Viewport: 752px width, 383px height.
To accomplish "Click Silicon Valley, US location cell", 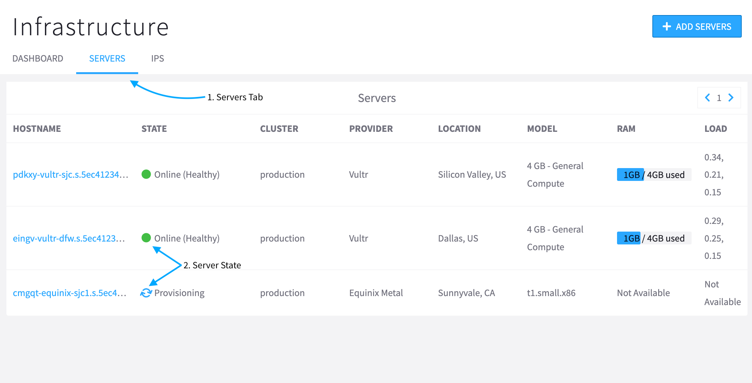I will [x=472, y=174].
